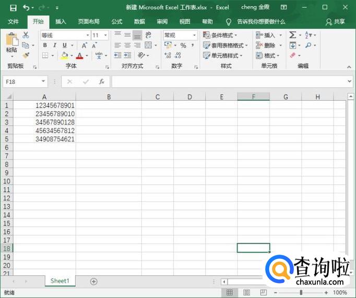Expand the formula bar

349,81
